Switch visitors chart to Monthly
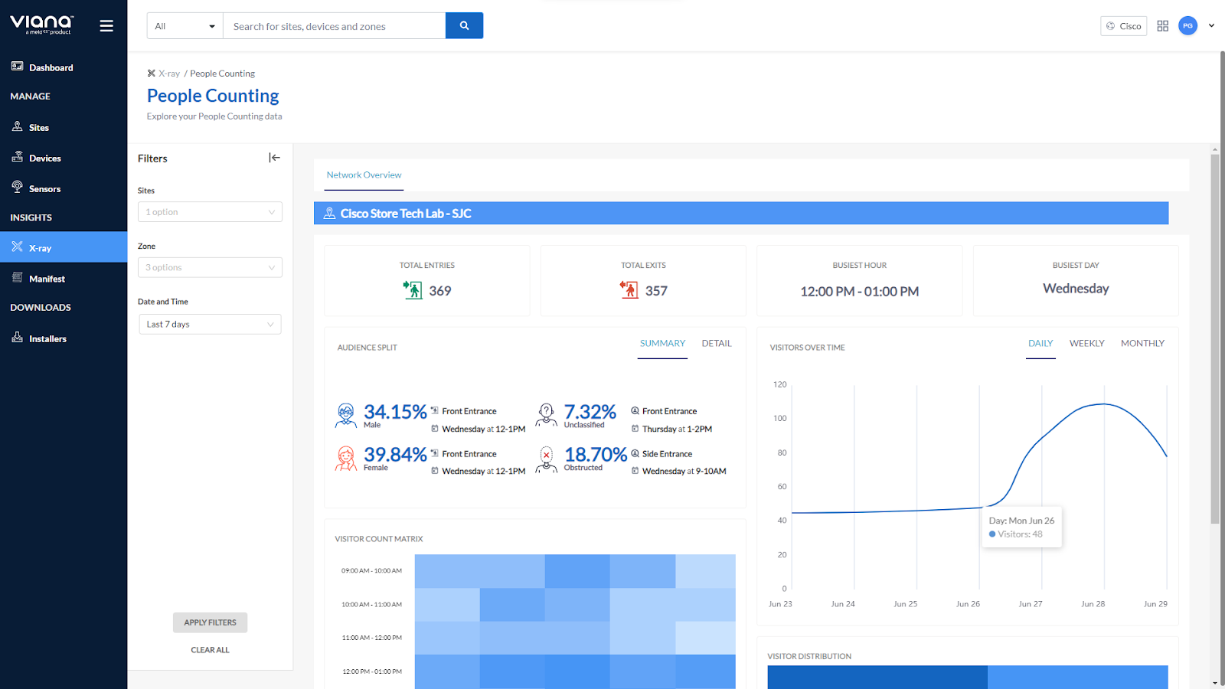The image size is (1225, 689). click(x=1142, y=344)
